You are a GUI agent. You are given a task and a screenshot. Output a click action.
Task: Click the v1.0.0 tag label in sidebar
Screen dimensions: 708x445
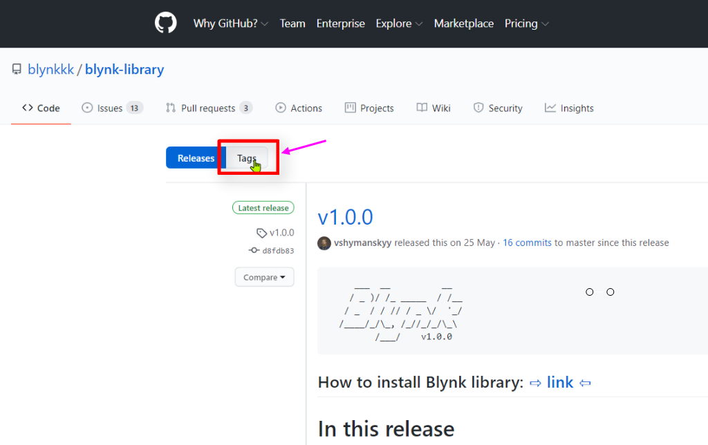(x=282, y=233)
